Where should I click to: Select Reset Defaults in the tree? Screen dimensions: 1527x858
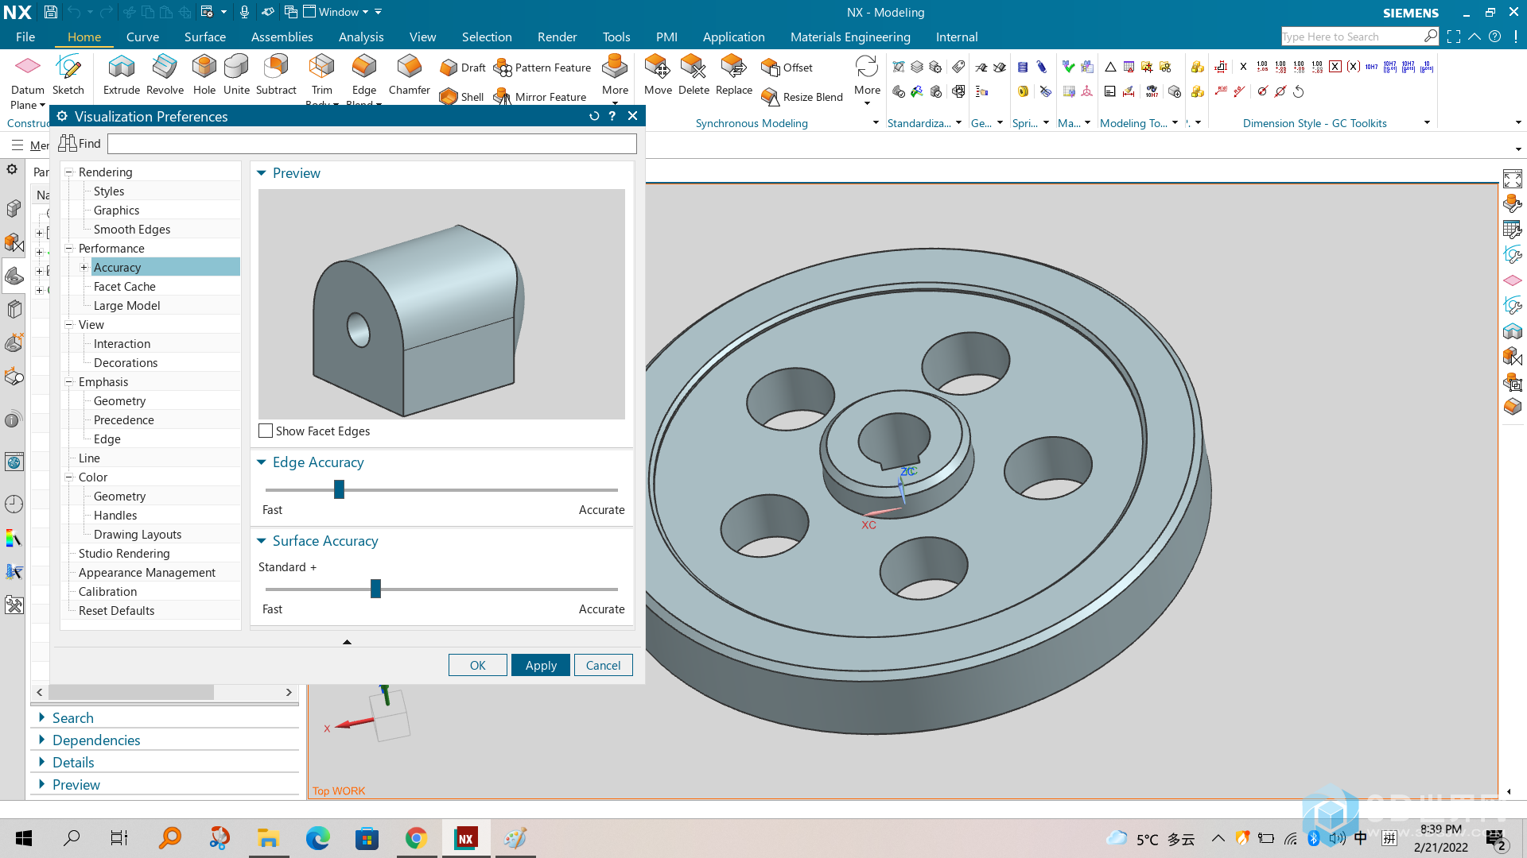coord(116,610)
